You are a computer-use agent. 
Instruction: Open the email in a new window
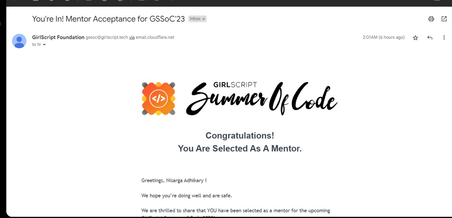444,19
